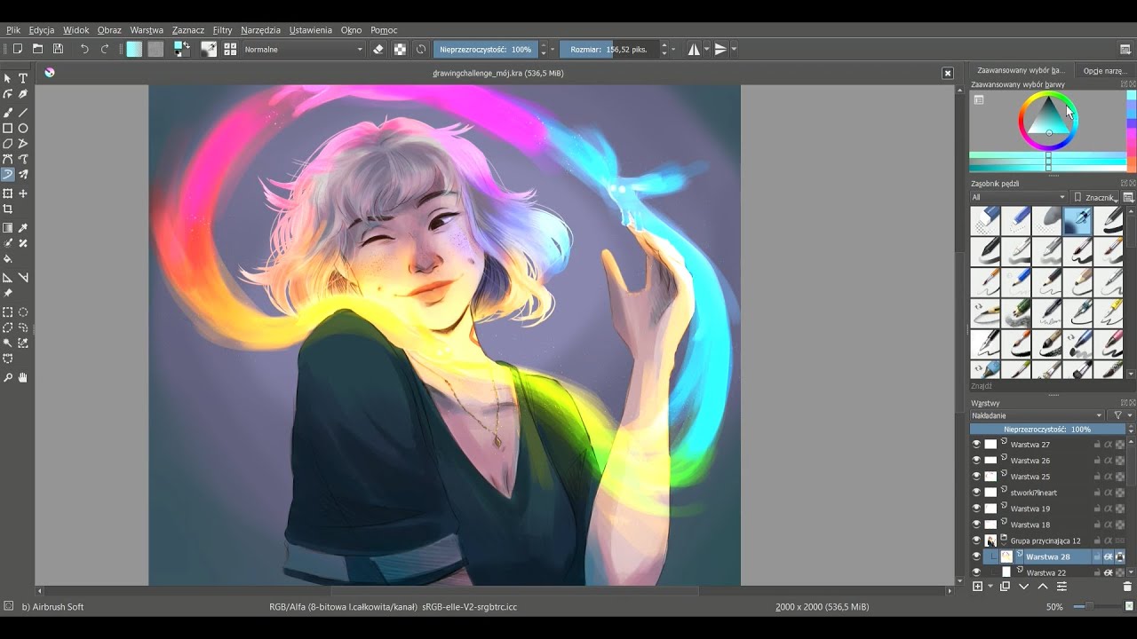
Task: Toggle visibility of Grupa przycinająca 12
Action: 976,540
